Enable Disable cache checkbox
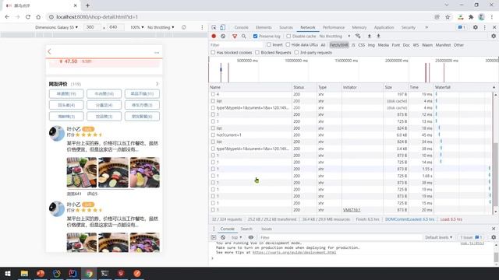This screenshot has height=280, width=499. tap(288, 37)
